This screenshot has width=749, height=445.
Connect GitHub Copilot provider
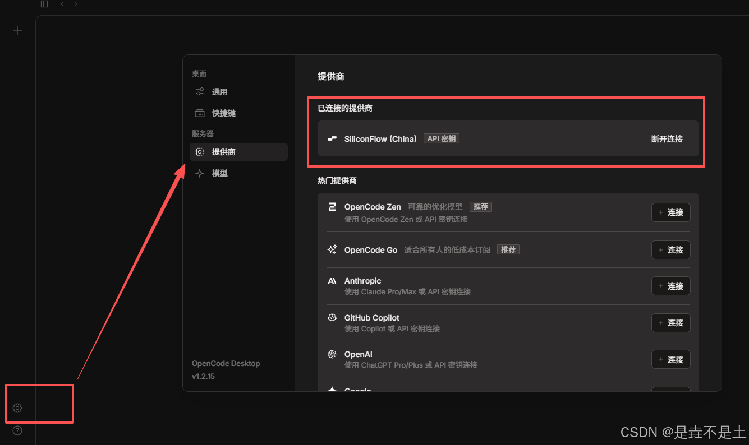click(670, 323)
